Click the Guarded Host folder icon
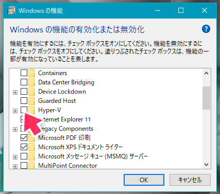This screenshot has height=194, width=220. tap(31, 101)
